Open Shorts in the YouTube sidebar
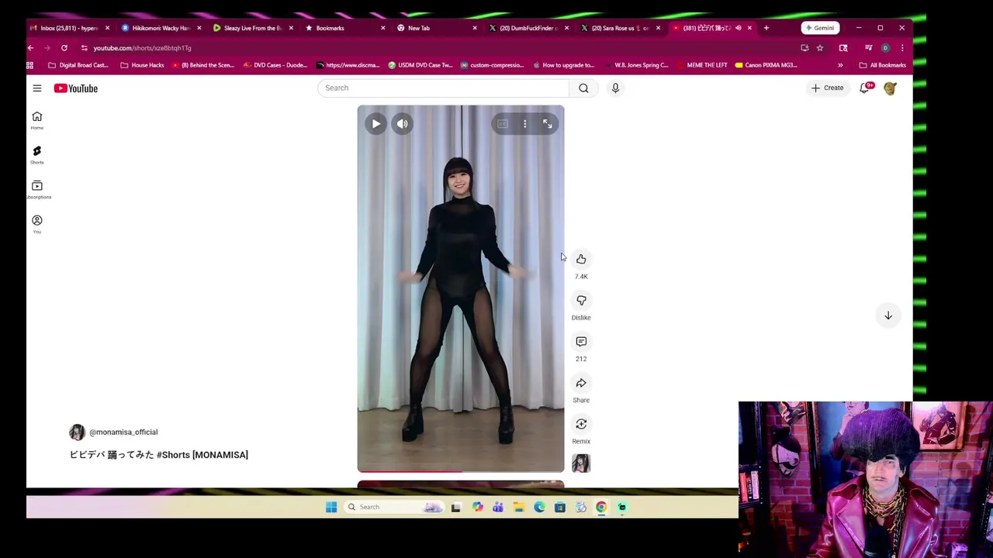The height and width of the screenshot is (558, 993). 36,155
